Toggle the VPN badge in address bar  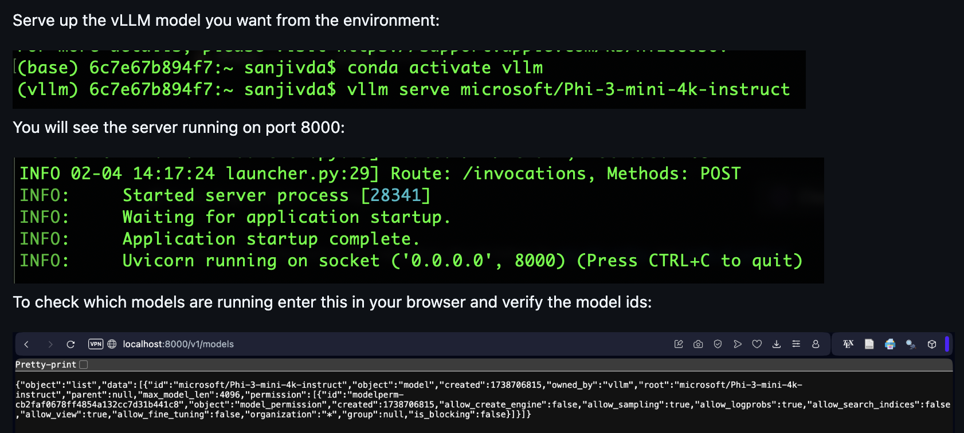point(96,344)
